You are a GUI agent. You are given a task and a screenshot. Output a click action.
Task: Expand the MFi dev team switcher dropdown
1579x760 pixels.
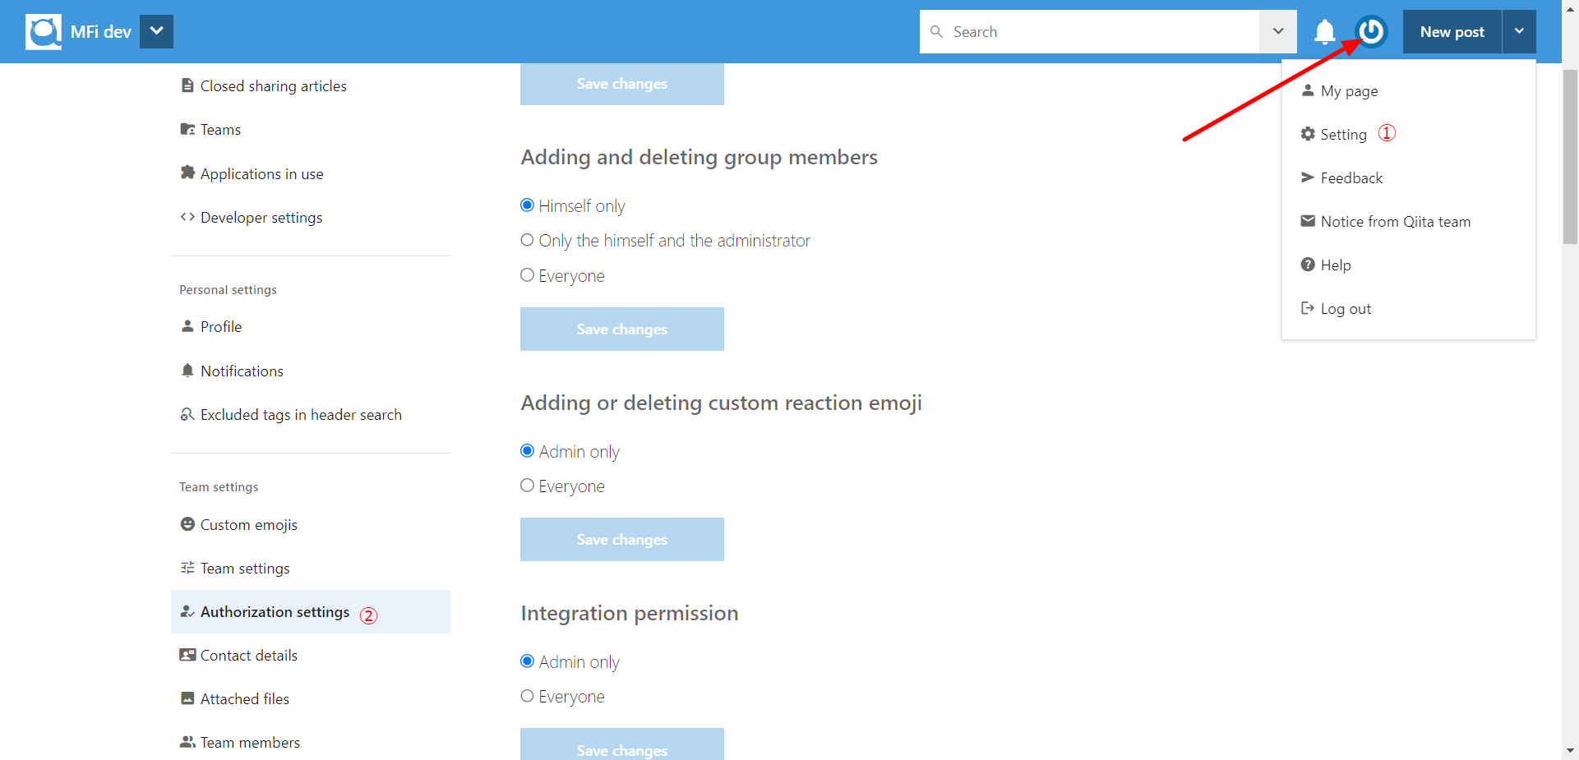(x=156, y=31)
